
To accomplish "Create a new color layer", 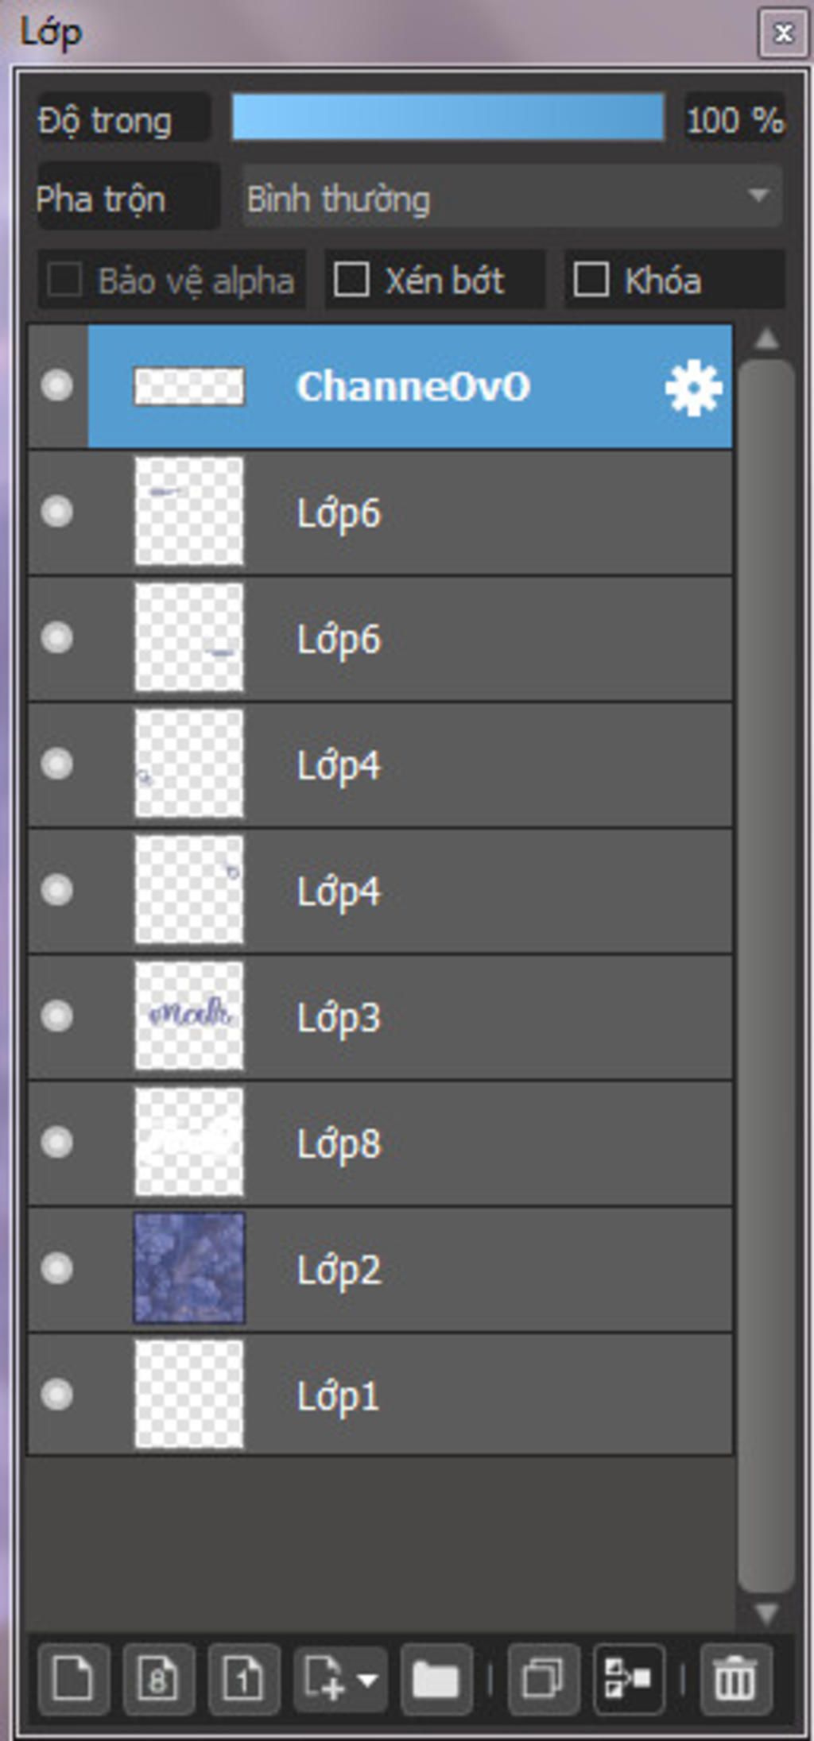I will tap(73, 1679).
